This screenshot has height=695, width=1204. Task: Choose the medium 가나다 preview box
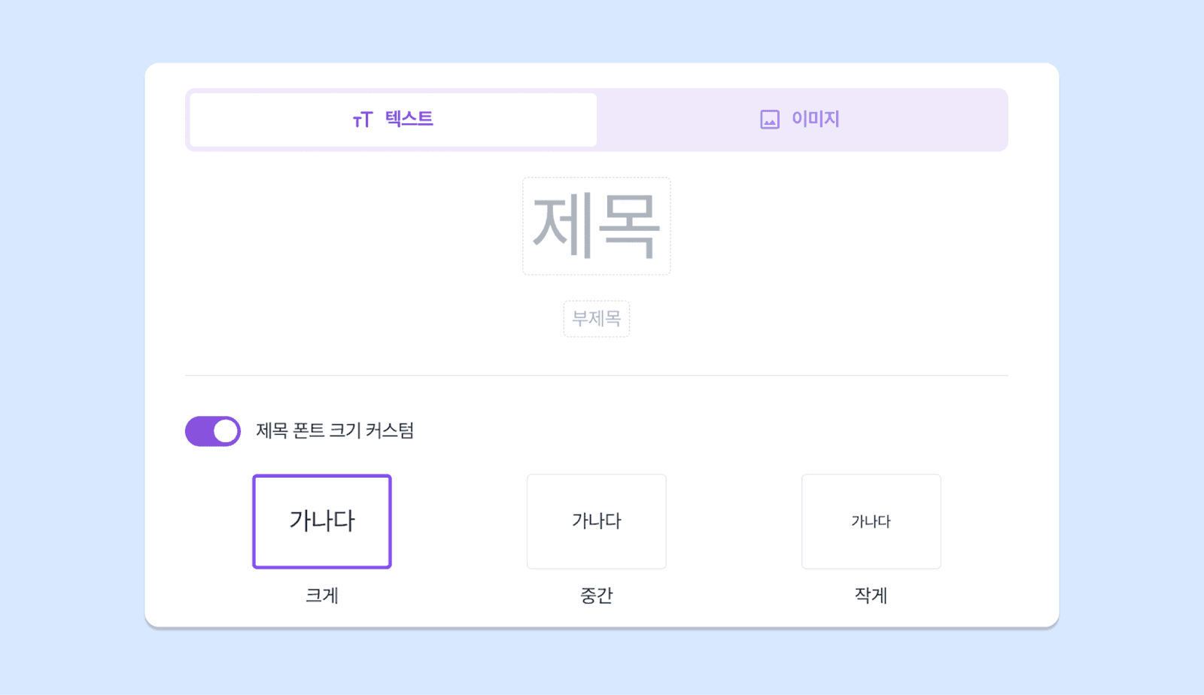click(597, 521)
